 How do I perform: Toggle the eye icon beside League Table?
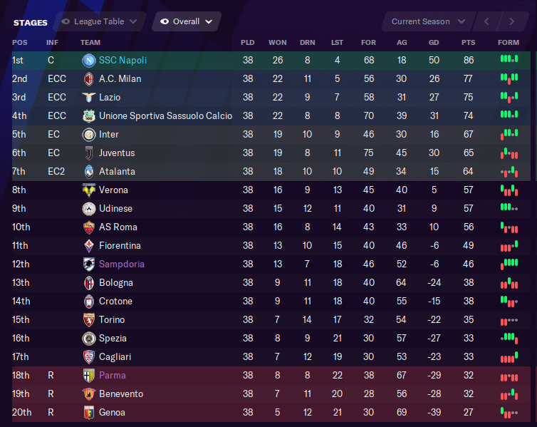66,21
